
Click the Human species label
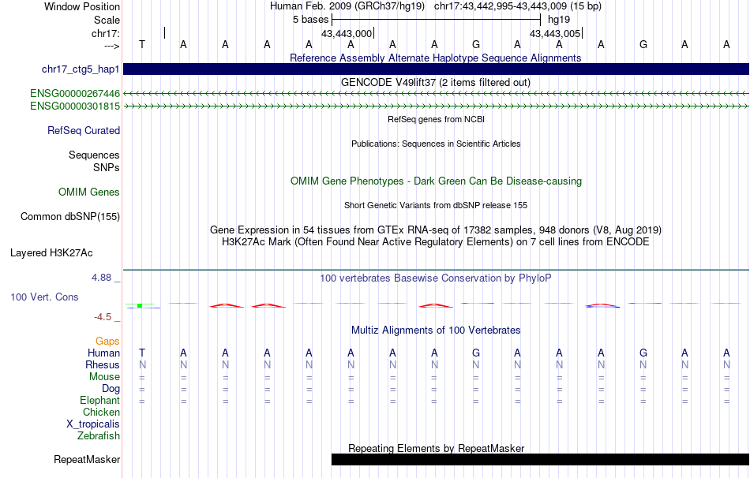click(103, 353)
